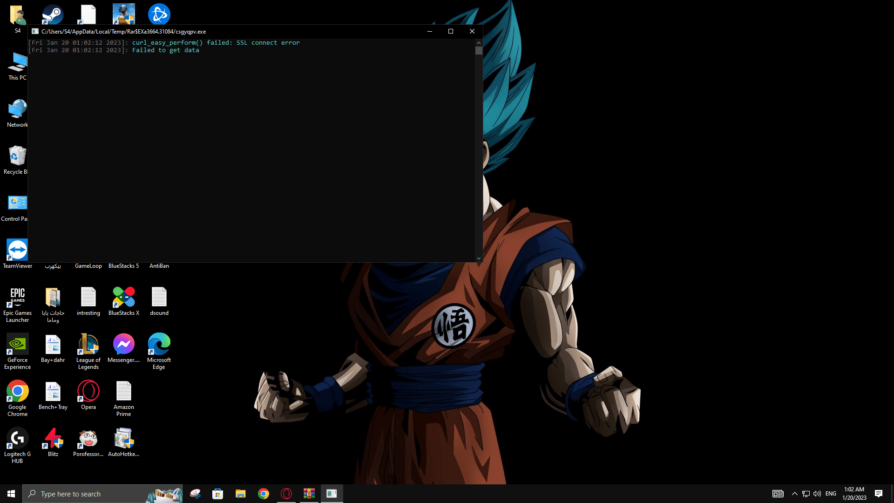Open the dsound file icon
The image size is (894, 503).
pos(159,301)
